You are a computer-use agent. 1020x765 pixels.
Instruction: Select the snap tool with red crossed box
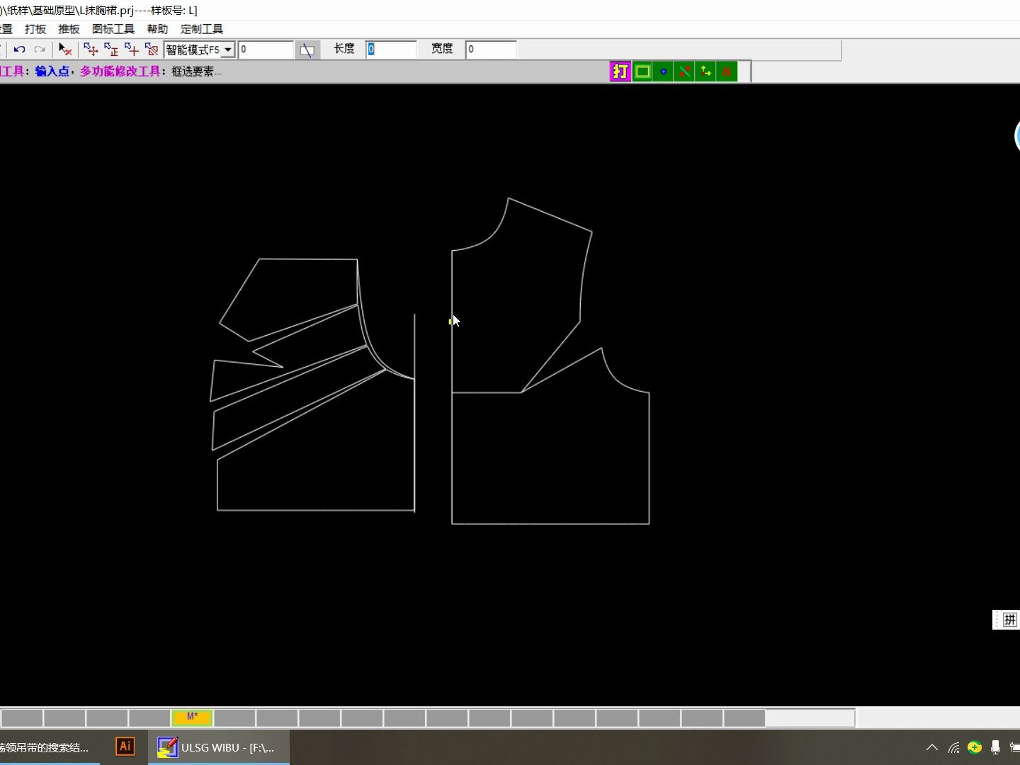point(152,50)
